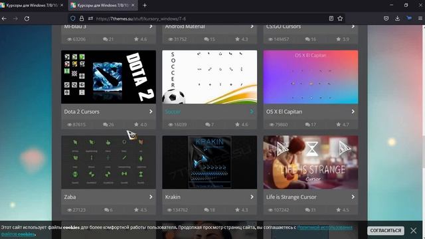425x239 pixels.
Task: Click the blue extension icon in toolbar
Action: point(409,18)
